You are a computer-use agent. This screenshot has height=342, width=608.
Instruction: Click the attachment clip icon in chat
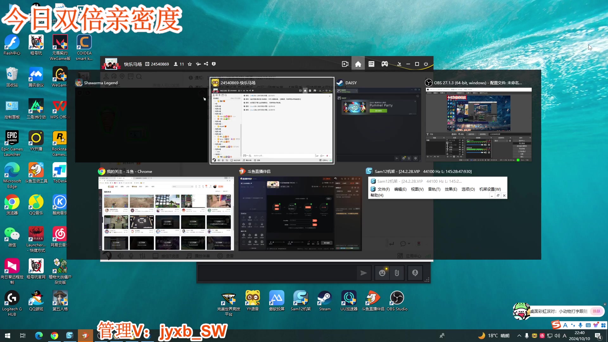tap(397, 273)
